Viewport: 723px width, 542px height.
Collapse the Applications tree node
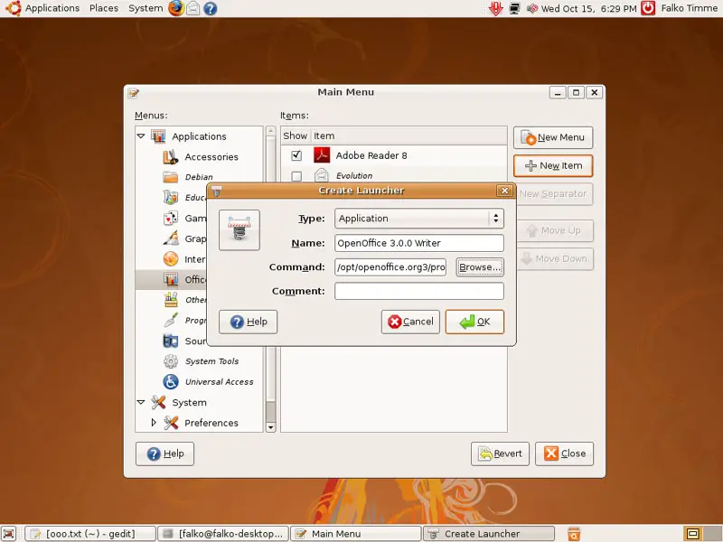coord(141,136)
